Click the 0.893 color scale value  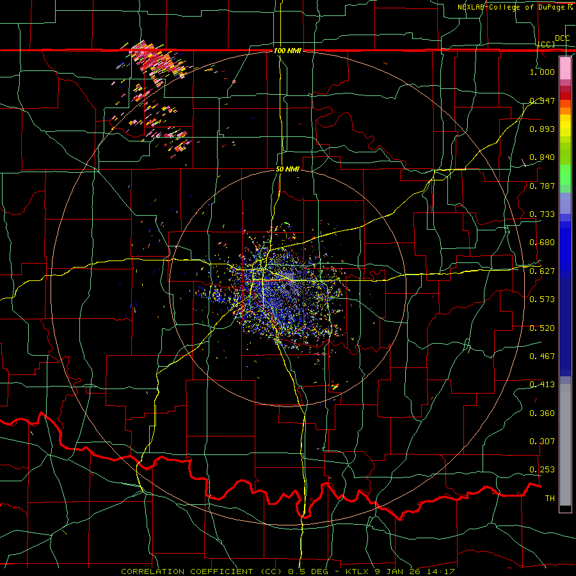coord(542,129)
